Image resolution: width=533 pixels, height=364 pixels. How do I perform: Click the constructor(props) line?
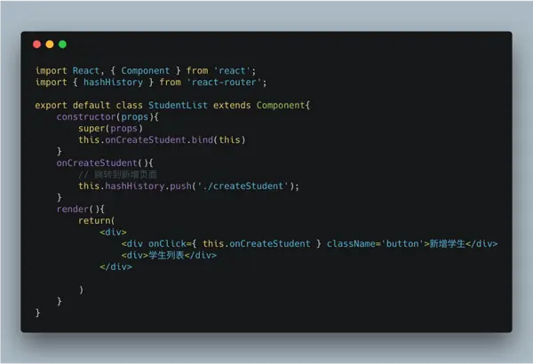[107, 117]
